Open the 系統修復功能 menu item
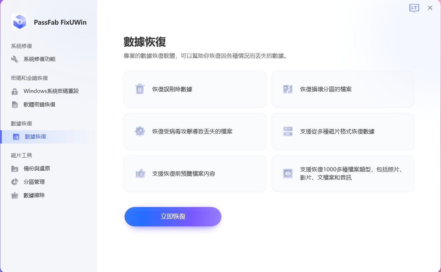 click(39, 59)
